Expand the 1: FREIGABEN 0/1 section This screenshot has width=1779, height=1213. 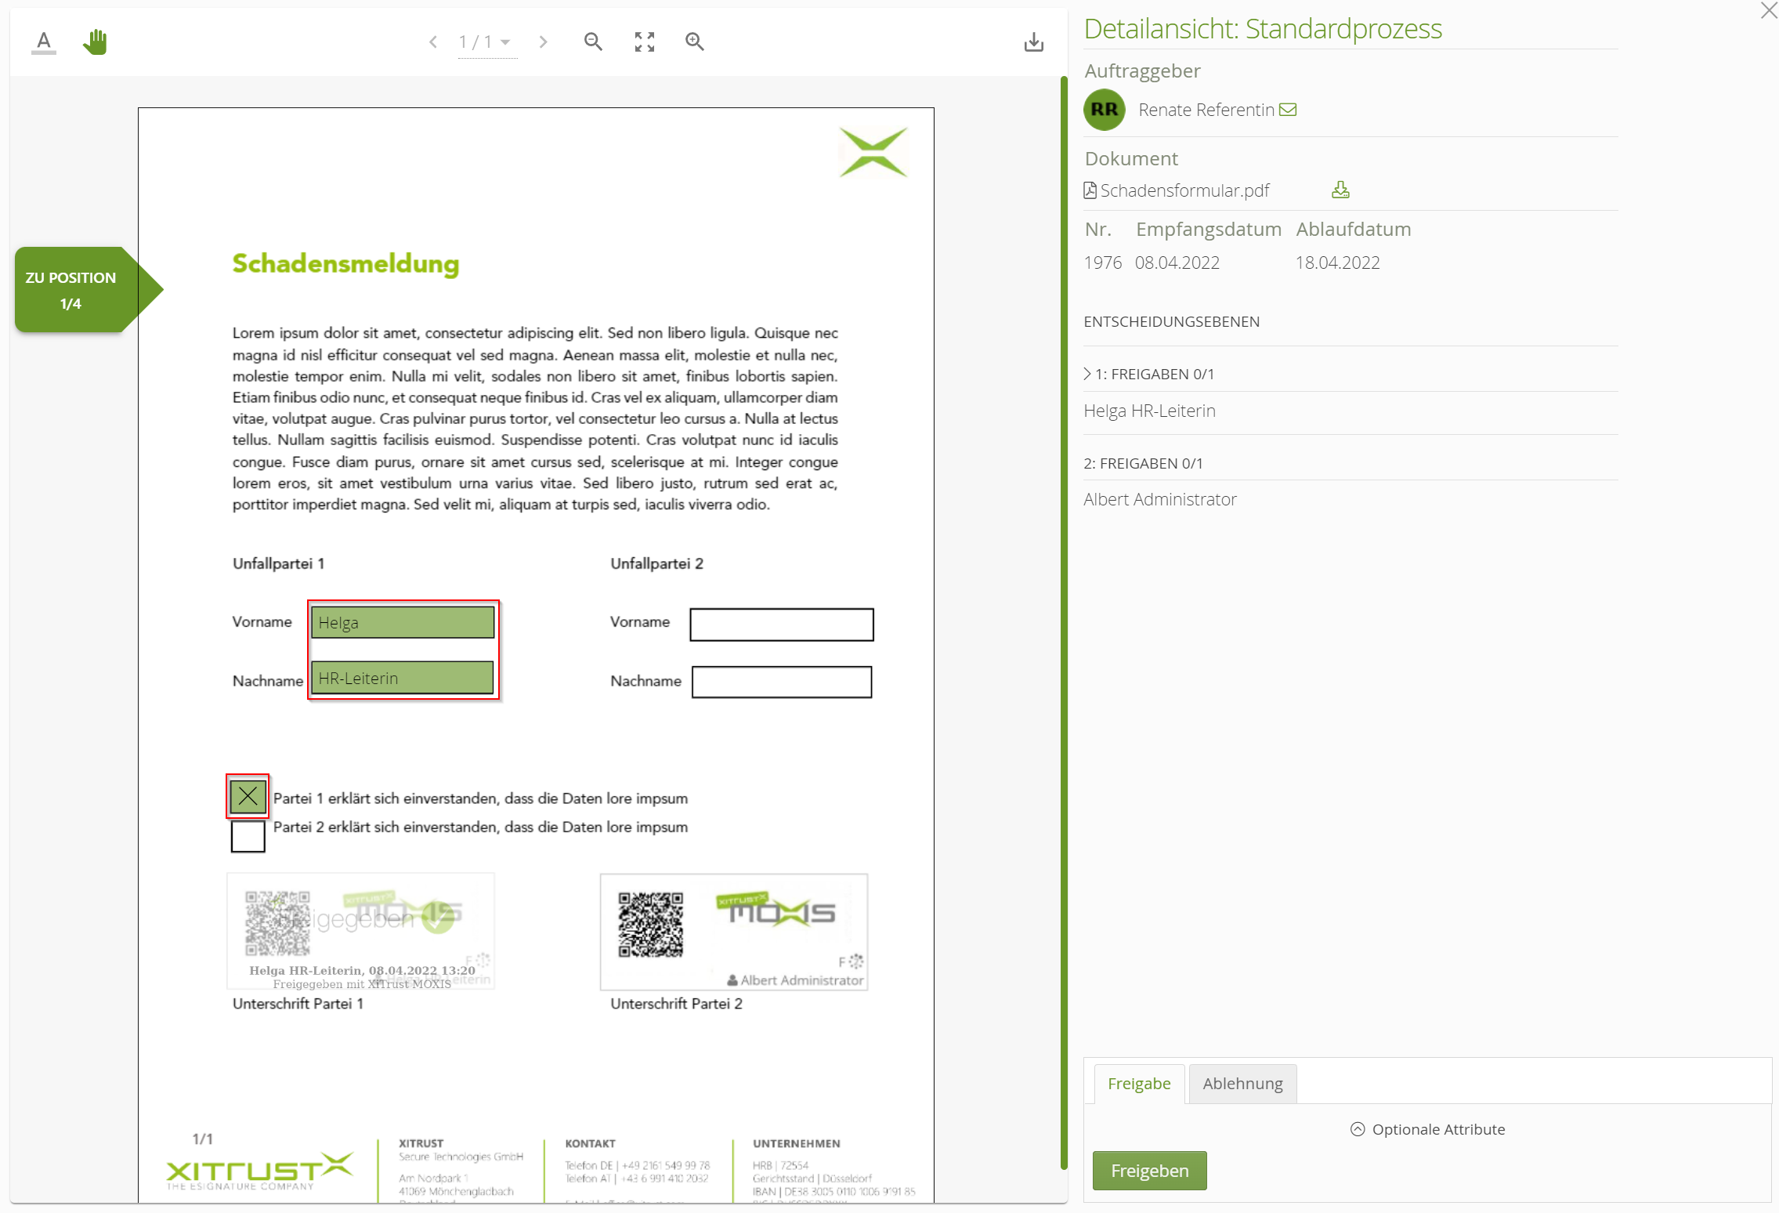pos(1087,374)
